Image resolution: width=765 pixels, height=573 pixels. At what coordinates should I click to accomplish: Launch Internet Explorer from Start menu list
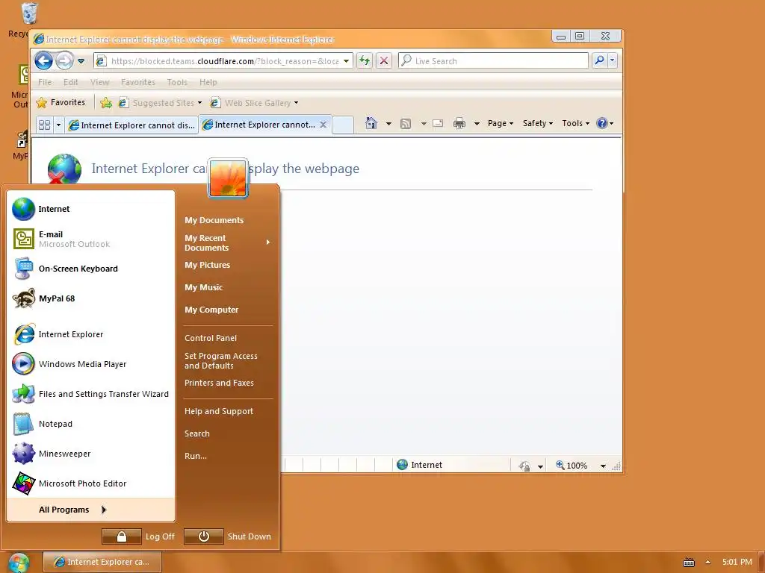coord(91,334)
